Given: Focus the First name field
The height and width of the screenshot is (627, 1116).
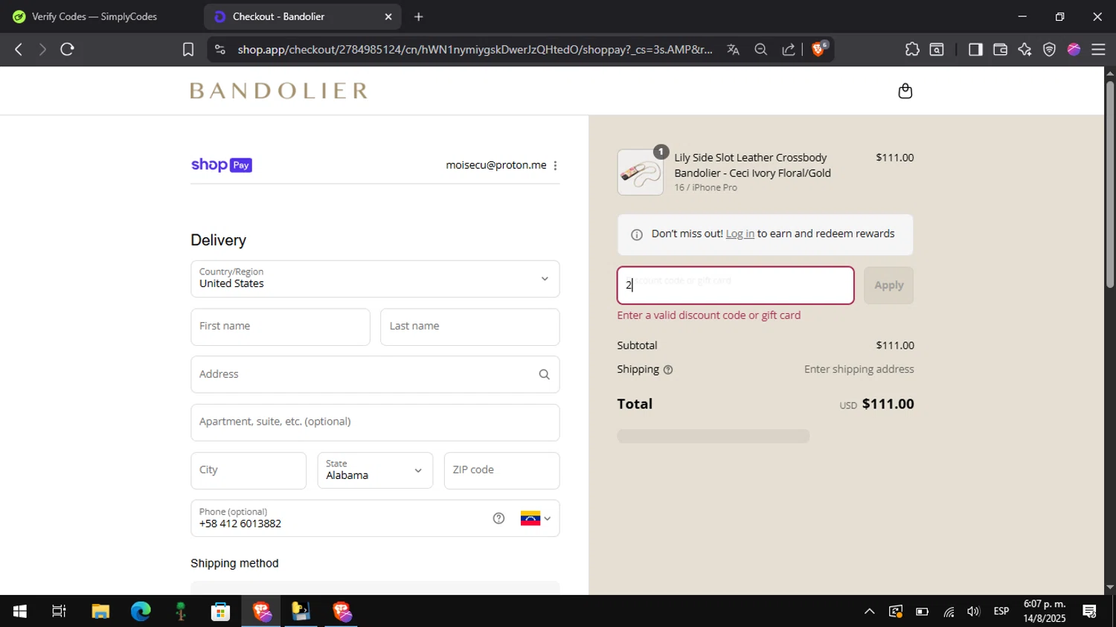Looking at the screenshot, I should click(280, 327).
